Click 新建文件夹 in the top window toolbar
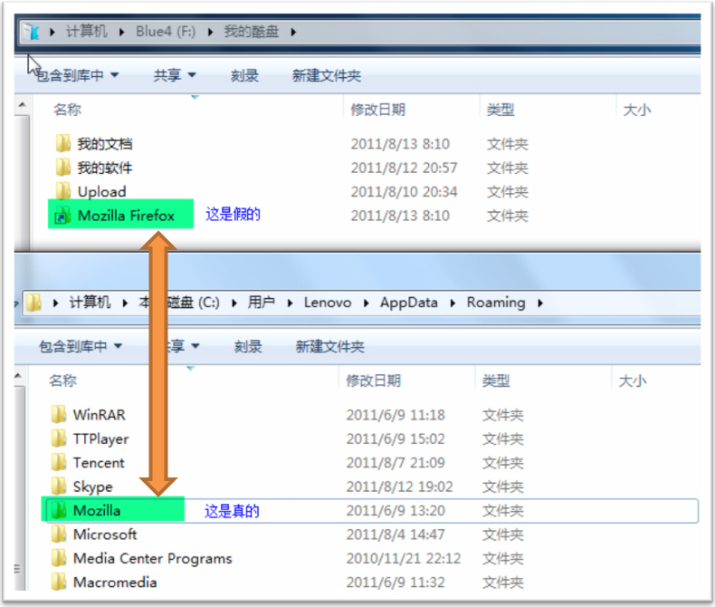Image resolution: width=715 pixels, height=607 pixels. click(x=326, y=76)
